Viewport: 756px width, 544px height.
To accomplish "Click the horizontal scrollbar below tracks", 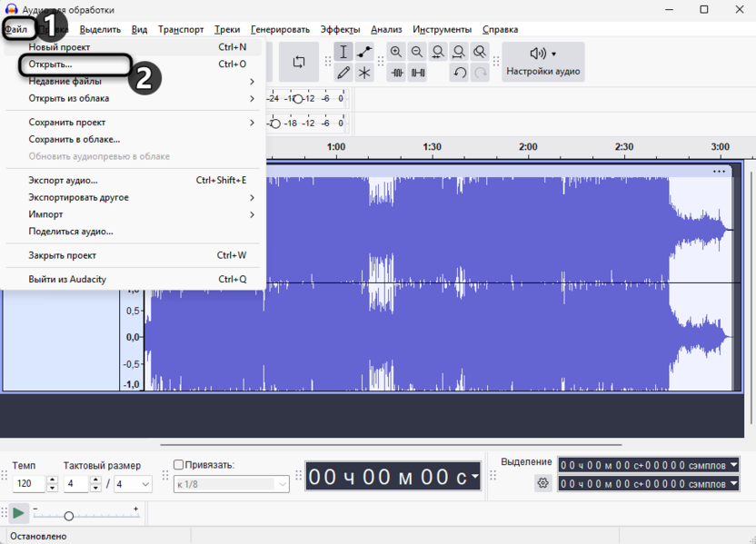I will (x=391, y=445).
